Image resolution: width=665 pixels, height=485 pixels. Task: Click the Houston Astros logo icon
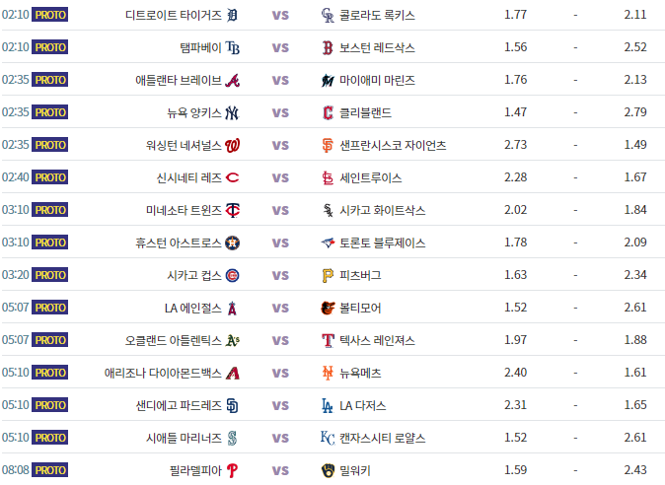click(233, 242)
